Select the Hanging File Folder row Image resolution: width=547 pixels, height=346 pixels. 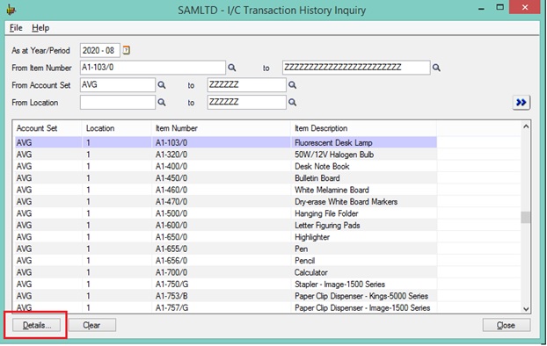[x=226, y=213]
